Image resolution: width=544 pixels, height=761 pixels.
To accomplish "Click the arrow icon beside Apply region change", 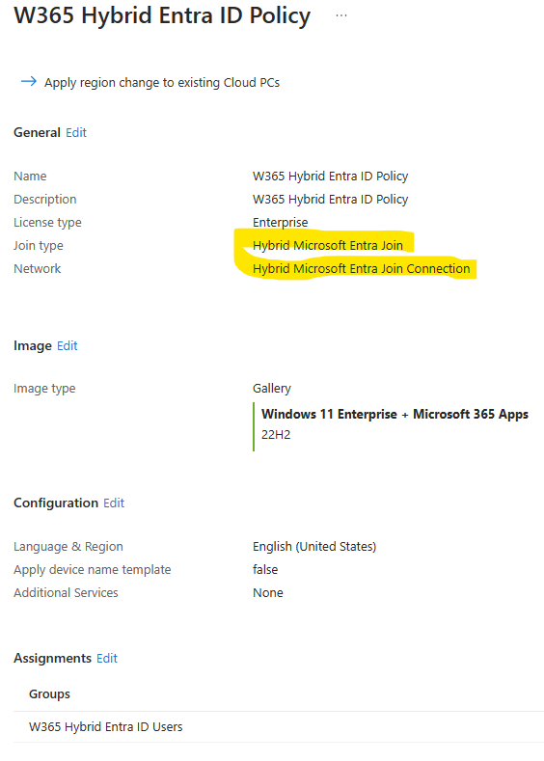I will [29, 82].
